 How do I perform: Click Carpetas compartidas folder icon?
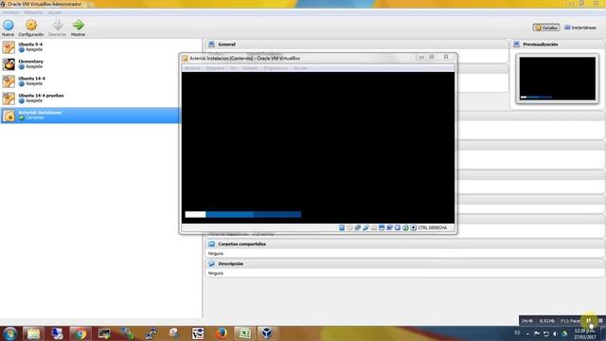coord(211,244)
